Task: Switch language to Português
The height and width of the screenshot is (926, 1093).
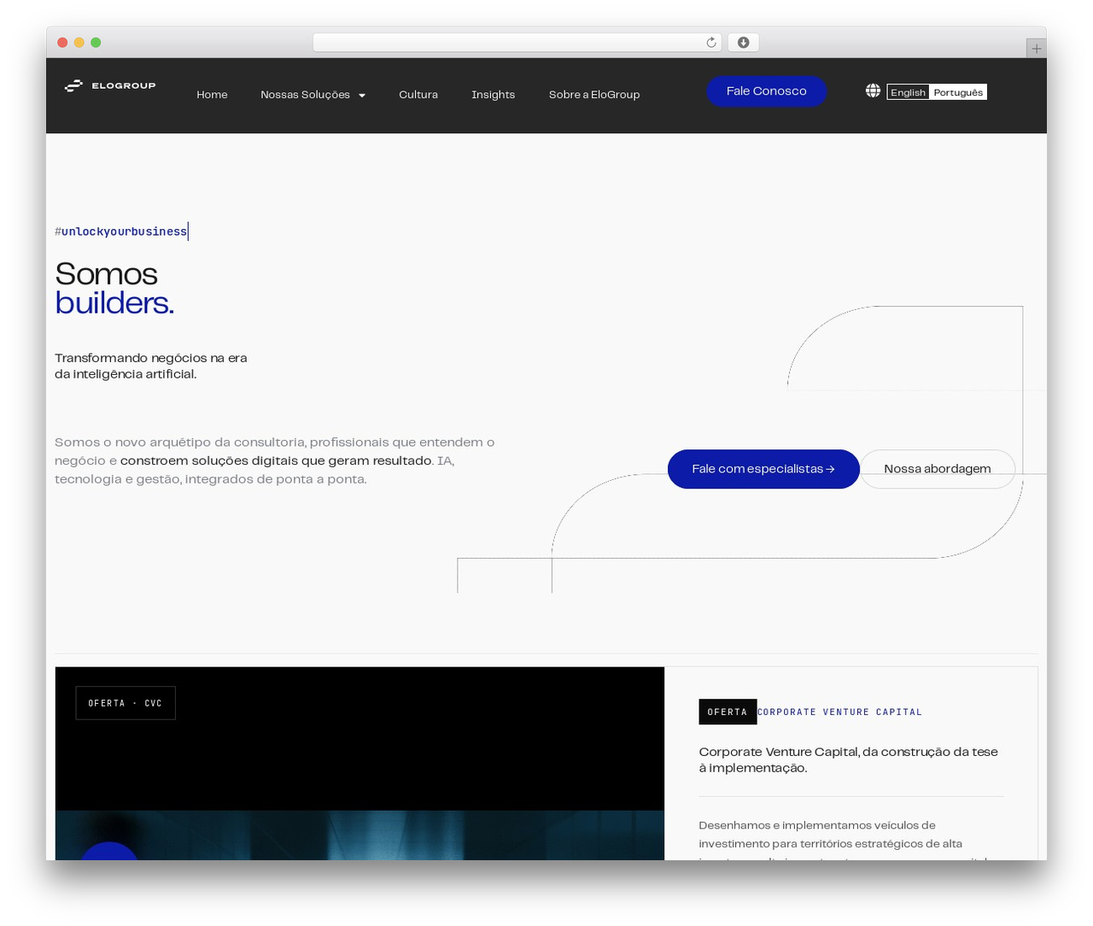Action: [x=958, y=92]
